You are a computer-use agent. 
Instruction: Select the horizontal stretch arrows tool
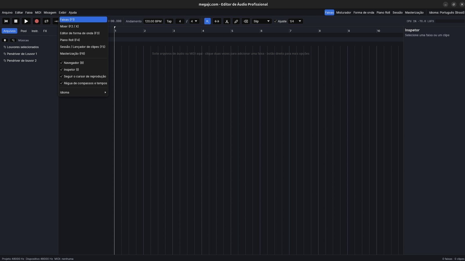click(x=217, y=21)
